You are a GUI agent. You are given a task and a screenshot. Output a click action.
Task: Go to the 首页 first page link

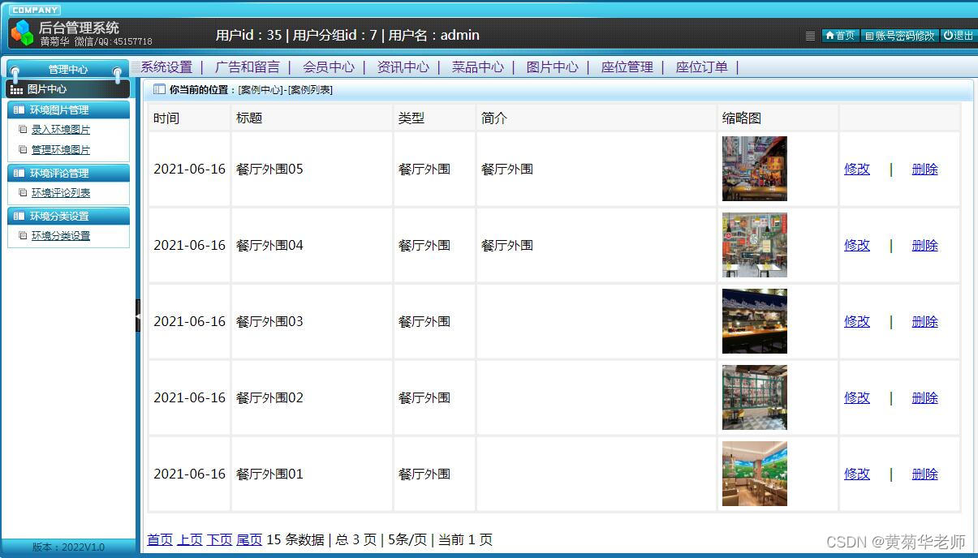(x=160, y=539)
